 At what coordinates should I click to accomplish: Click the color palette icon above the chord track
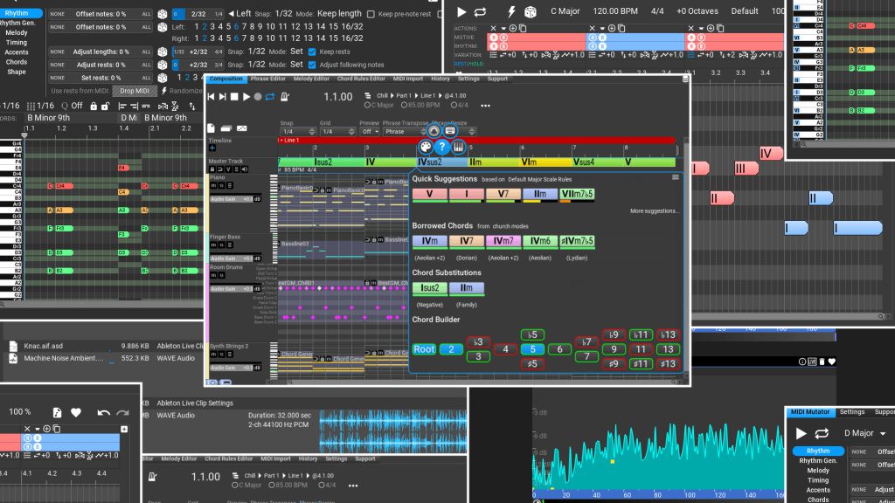tap(425, 147)
